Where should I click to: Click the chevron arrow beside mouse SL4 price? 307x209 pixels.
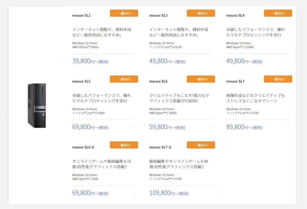288,61
